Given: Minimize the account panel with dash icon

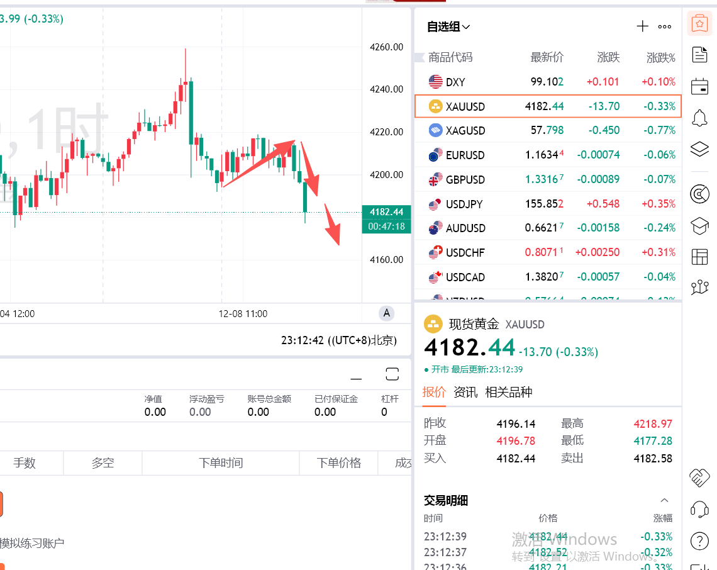Looking at the screenshot, I should (x=356, y=378).
